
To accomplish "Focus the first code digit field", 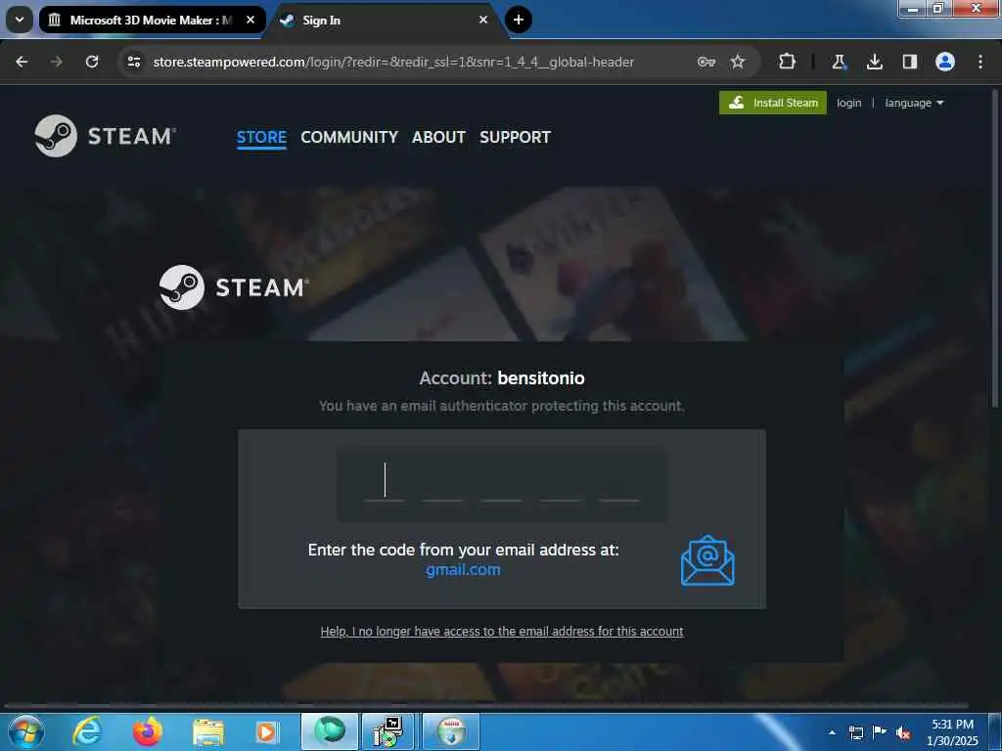I will [384, 481].
